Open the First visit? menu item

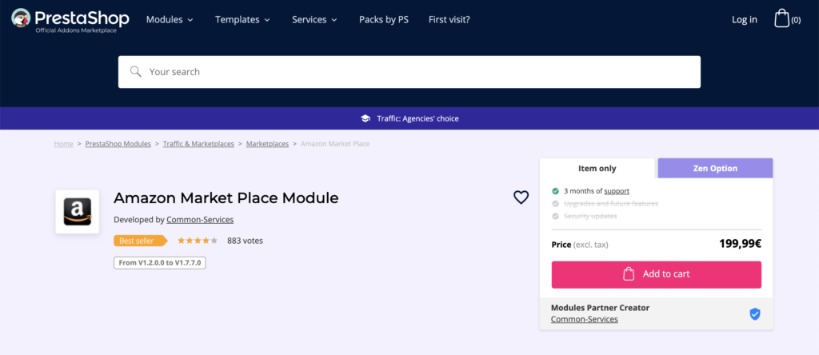[x=449, y=20]
